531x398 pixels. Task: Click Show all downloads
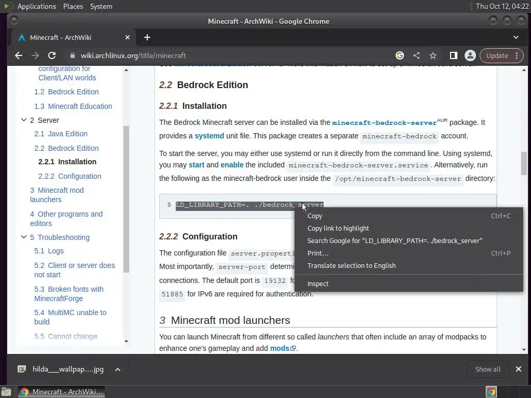coord(488,369)
